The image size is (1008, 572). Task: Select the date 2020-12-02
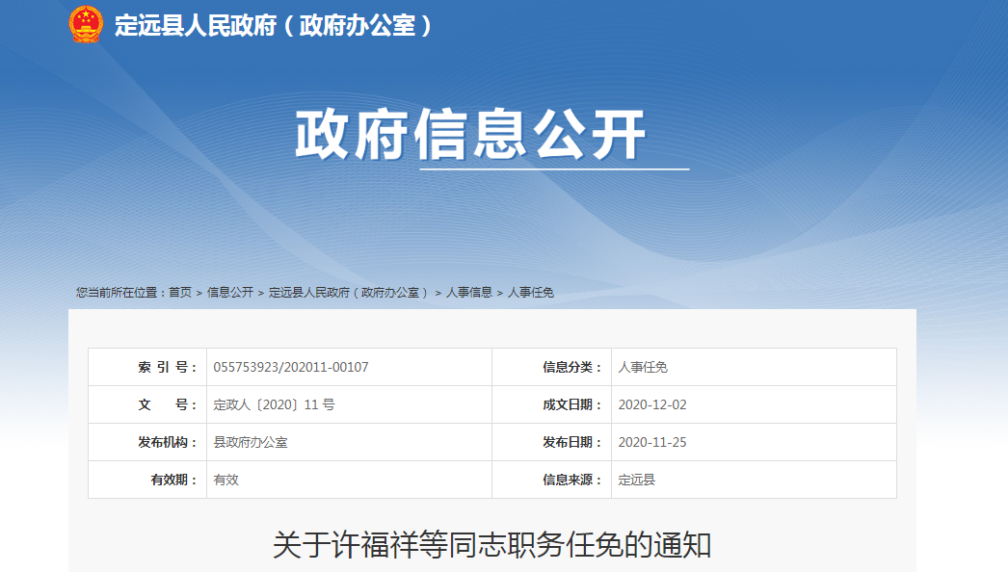click(652, 404)
